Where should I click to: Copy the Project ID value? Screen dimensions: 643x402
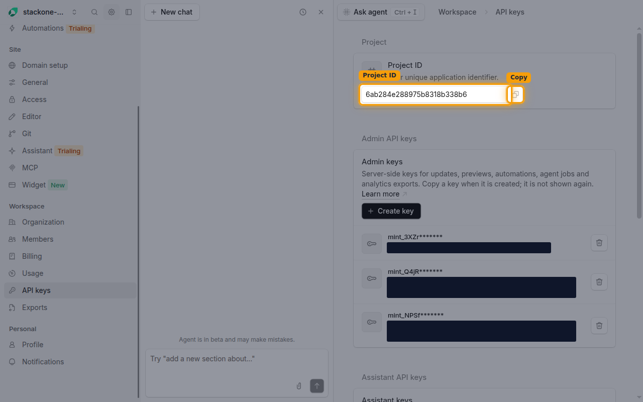click(x=515, y=94)
